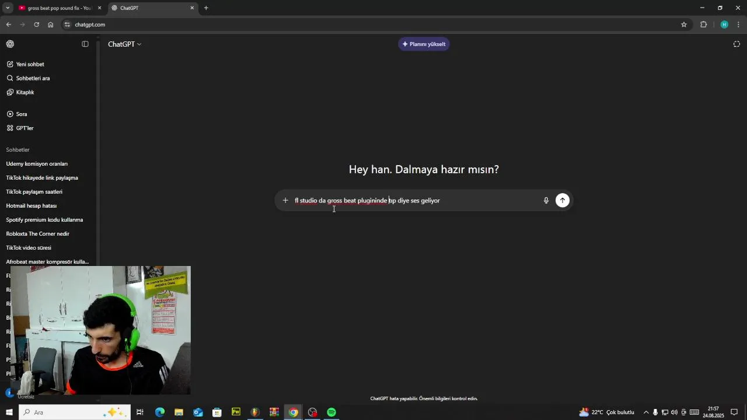Open the tray volume control
Screen dimensions: 747x420
coord(674,412)
